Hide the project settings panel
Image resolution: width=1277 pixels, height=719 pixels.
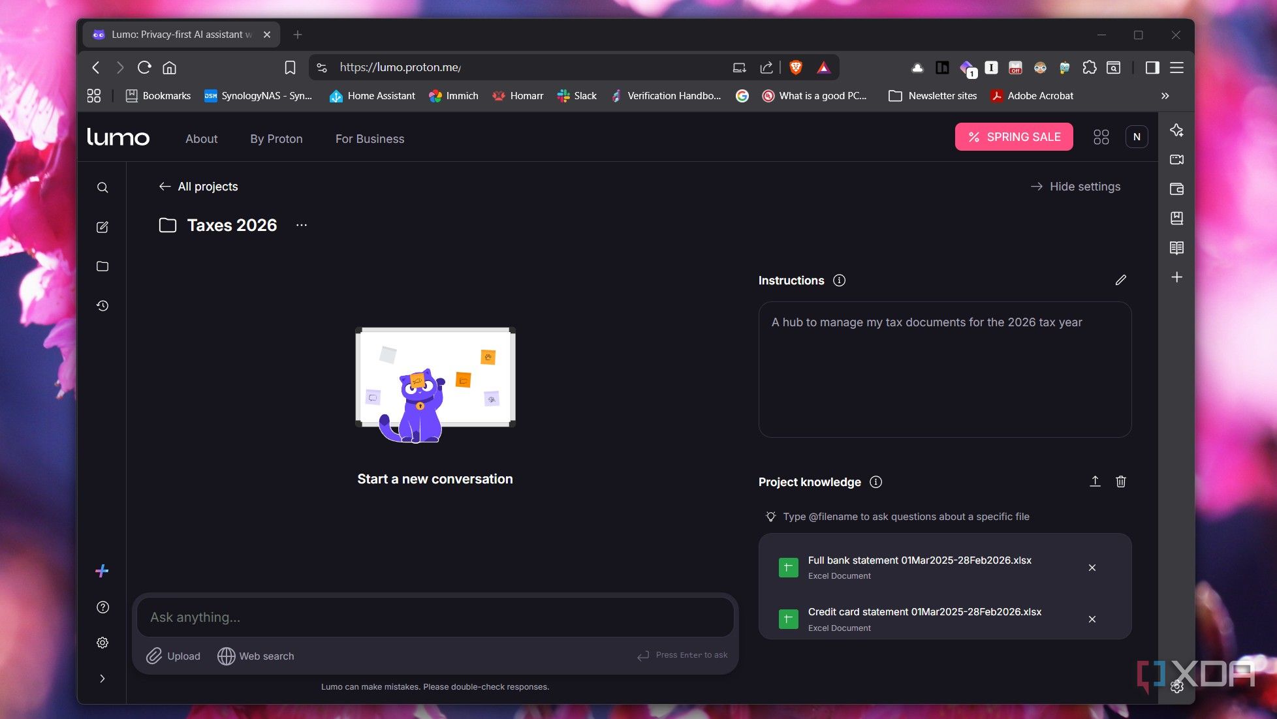(x=1075, y=187)
